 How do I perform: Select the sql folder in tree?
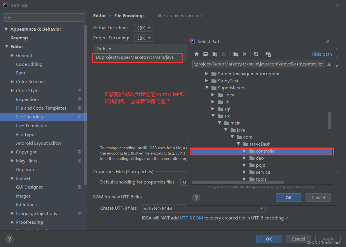227,109
